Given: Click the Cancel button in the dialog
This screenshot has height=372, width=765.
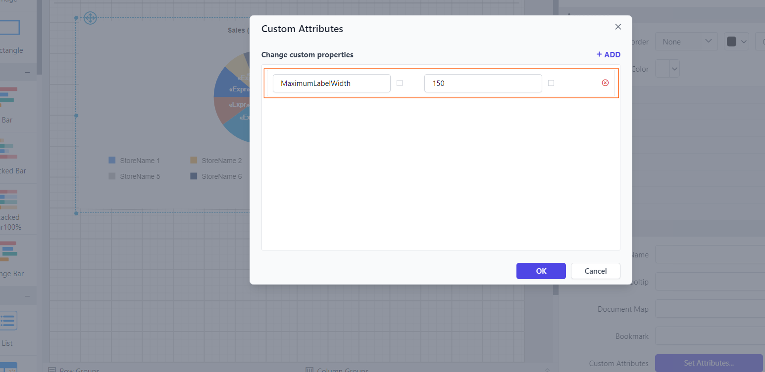Looking at the screenshot, I should (x=595, y=271).
